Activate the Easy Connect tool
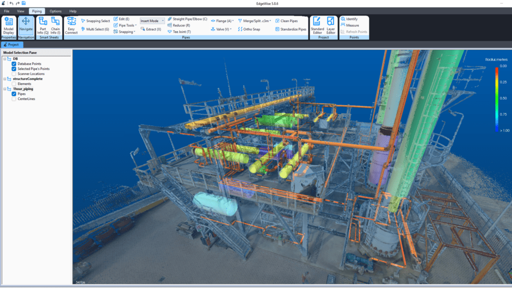 click(71, 25)
